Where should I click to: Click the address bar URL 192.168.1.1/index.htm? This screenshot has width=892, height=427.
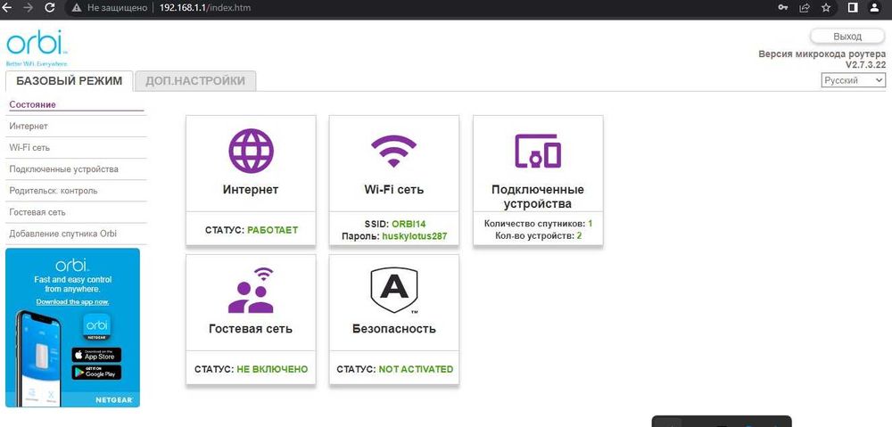pyautogui.click(x=205, y=8)
